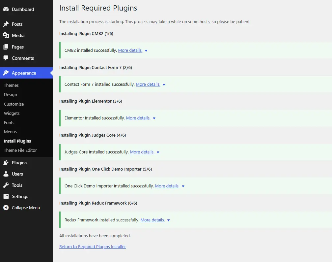Image resolution: width=332 pixels, height=262 pixels.
Task: Click 'Install Required Plugins' page heading
Action: click(98, 8)
